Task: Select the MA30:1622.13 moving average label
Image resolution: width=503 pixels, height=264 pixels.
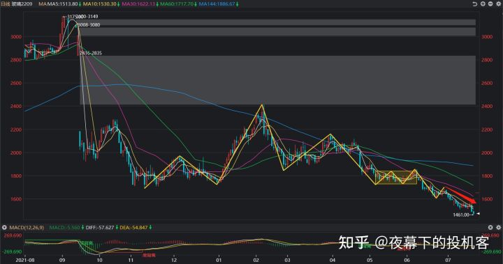Action: 138,4
